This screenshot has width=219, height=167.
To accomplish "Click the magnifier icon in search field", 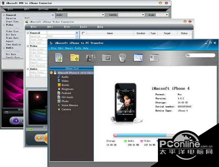I will (x=188, y=55).
